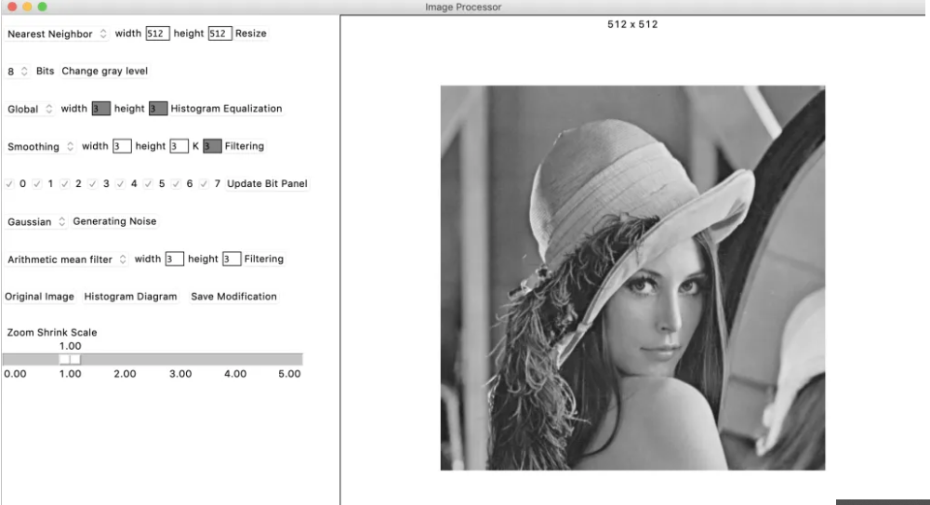Click the Smoothing filter height field
Screen dimensions: 930x505
179,146
